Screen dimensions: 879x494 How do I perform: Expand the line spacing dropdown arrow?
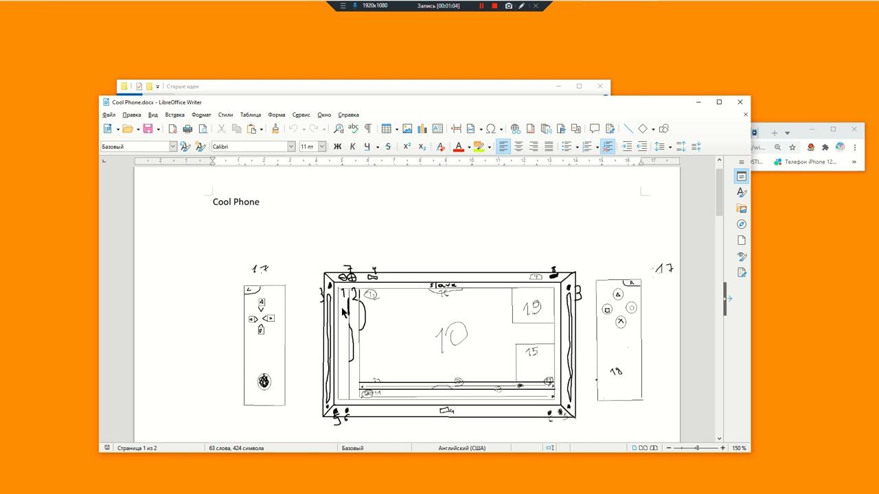point(670,147)
